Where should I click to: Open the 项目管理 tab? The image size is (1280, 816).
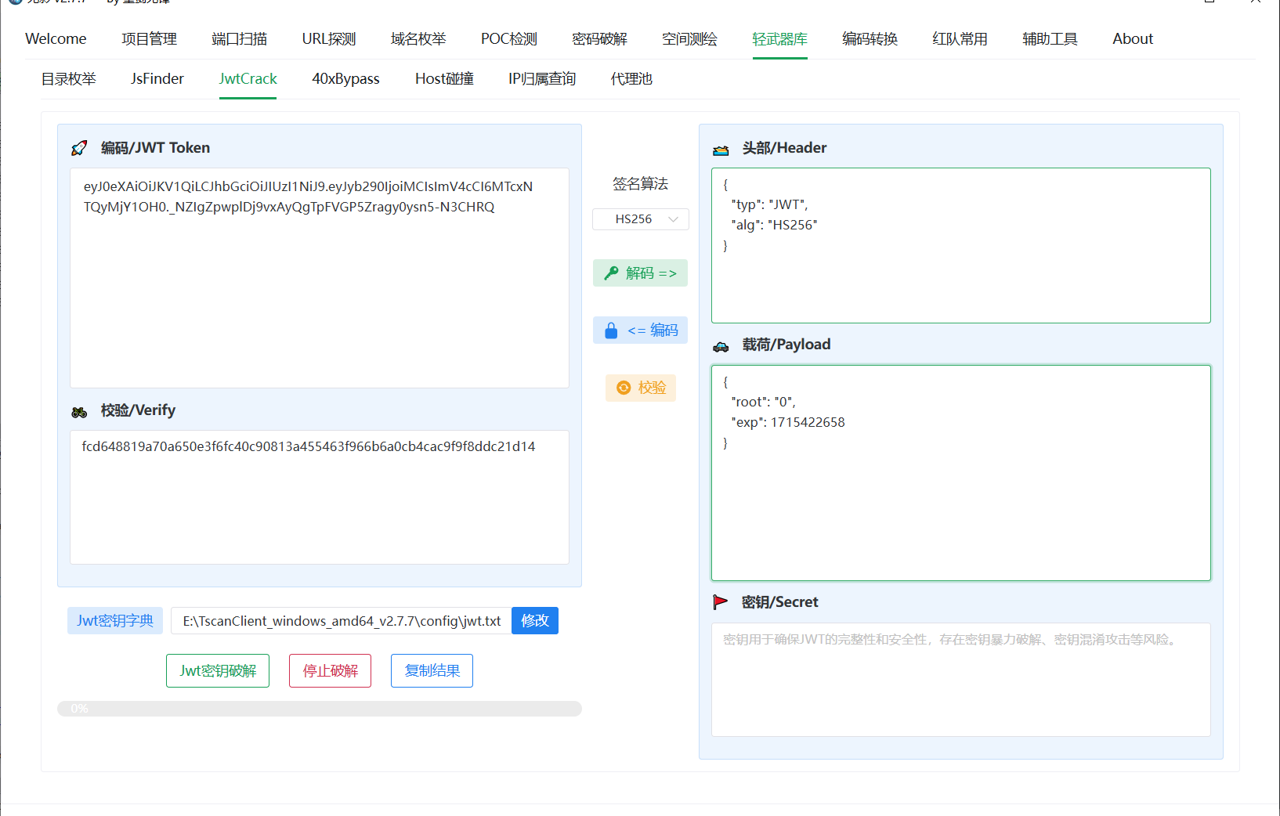[149, 38]
